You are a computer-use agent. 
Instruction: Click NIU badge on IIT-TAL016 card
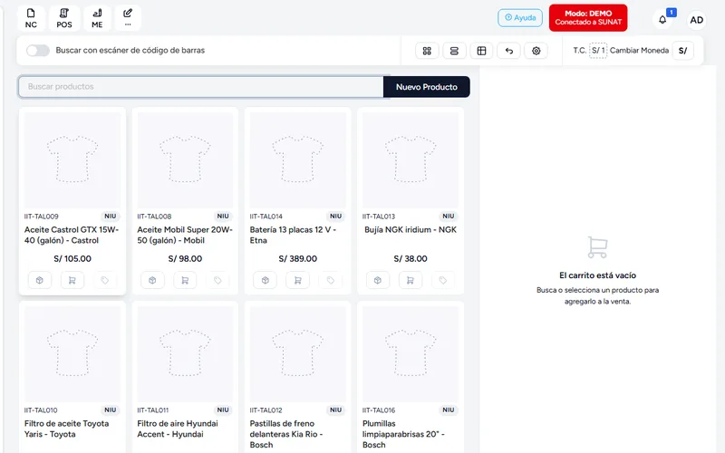point(448,410)
